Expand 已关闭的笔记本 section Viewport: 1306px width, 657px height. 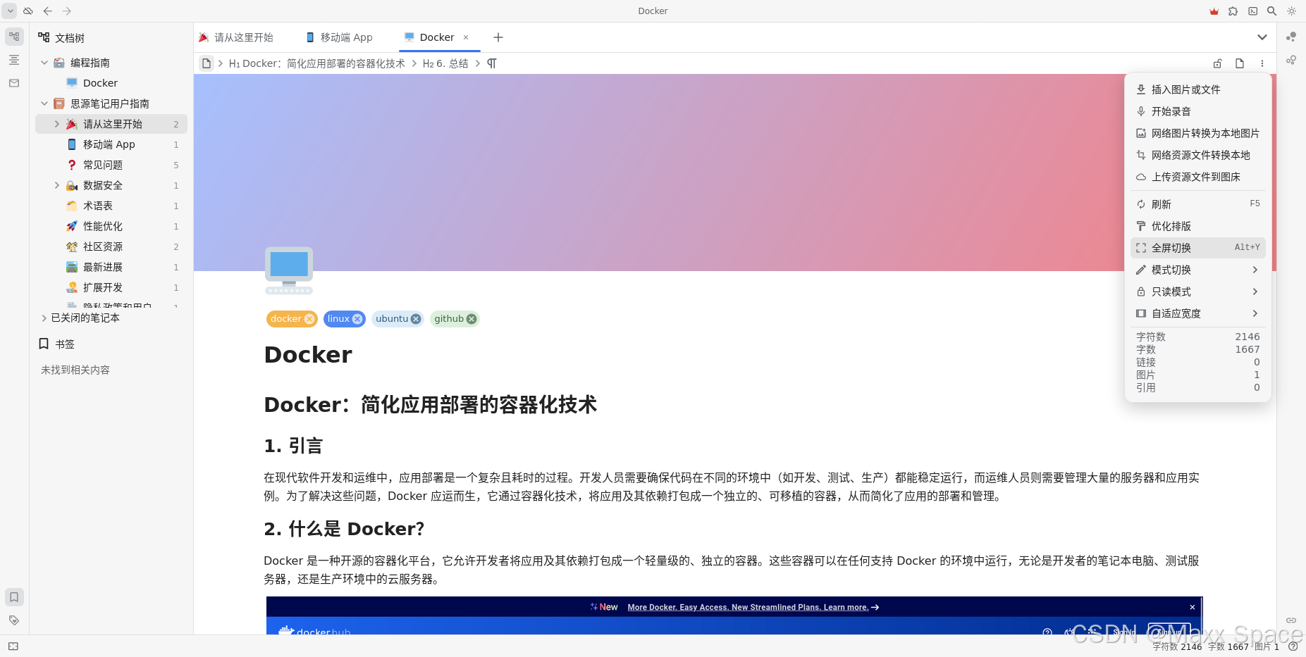pyautogui.click(x=44, y=318)
